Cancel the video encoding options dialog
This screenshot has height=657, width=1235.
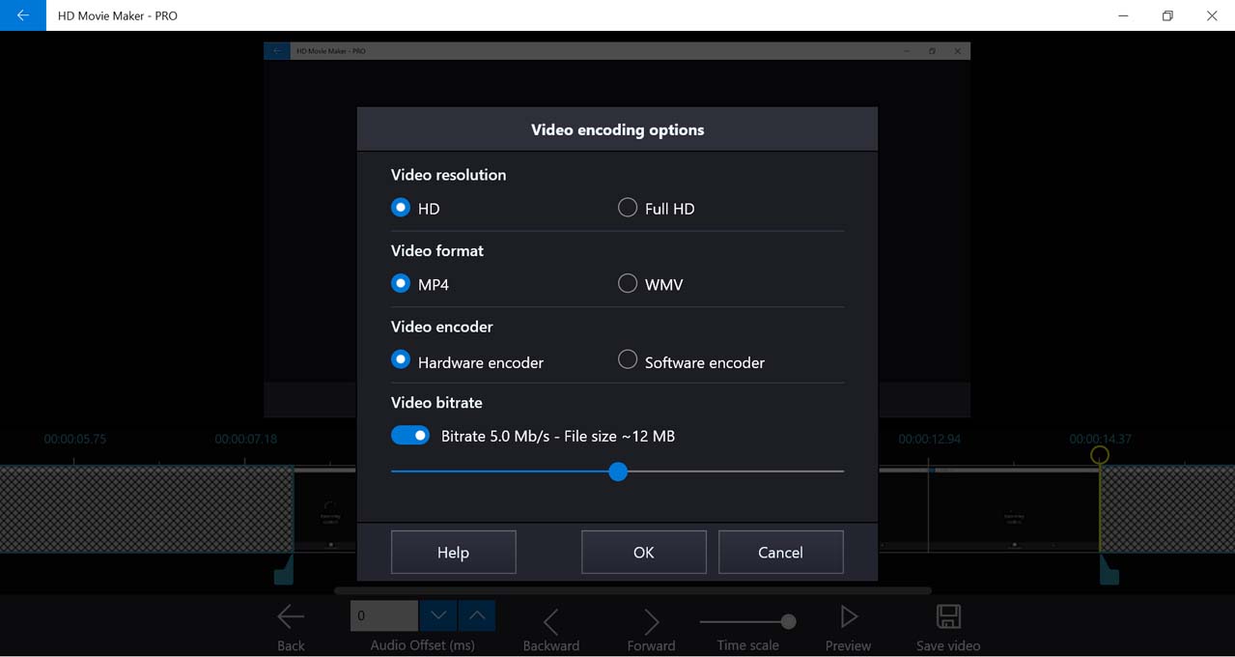[780, 553]
